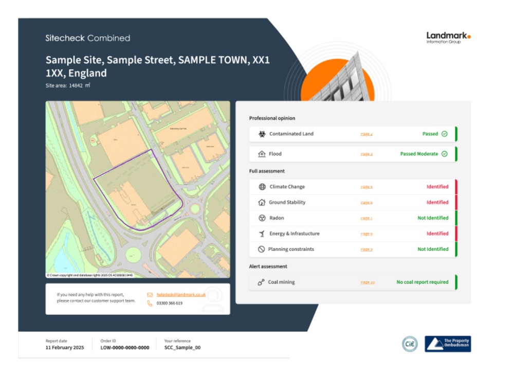Click the wind turbine icon beside Energy & Infrastucture
Viewport: 514px width, 373px height.
(x=262, y=234)
